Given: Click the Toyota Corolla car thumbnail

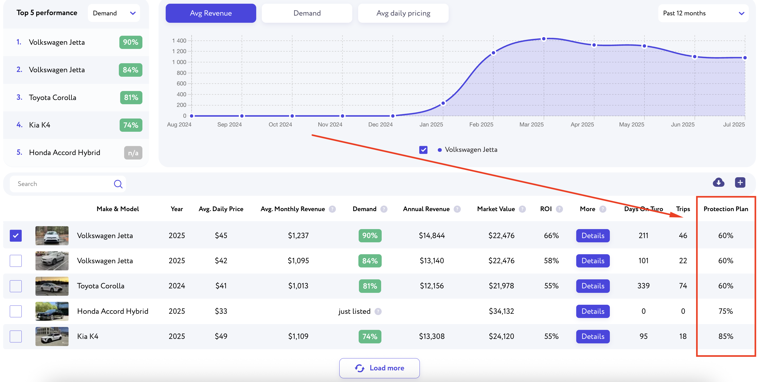Looking at the screenshot, I should pyautogui.click(x=52, y=286).
